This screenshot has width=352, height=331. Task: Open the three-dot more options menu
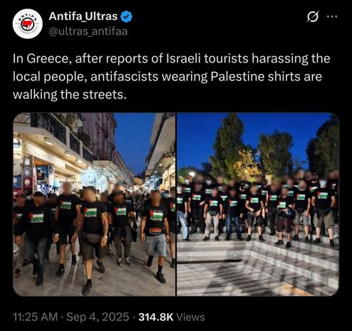click(x=332, y=16)
